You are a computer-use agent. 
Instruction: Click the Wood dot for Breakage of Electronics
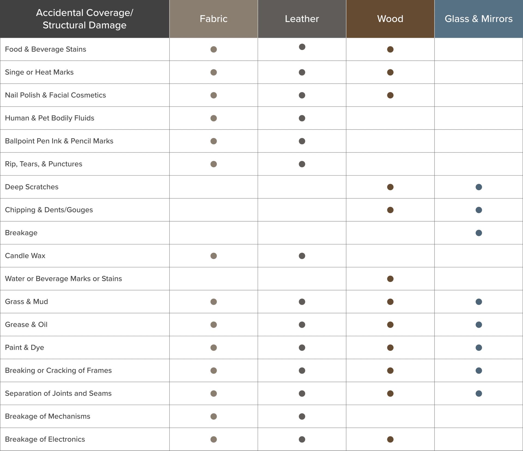point(390,439)
